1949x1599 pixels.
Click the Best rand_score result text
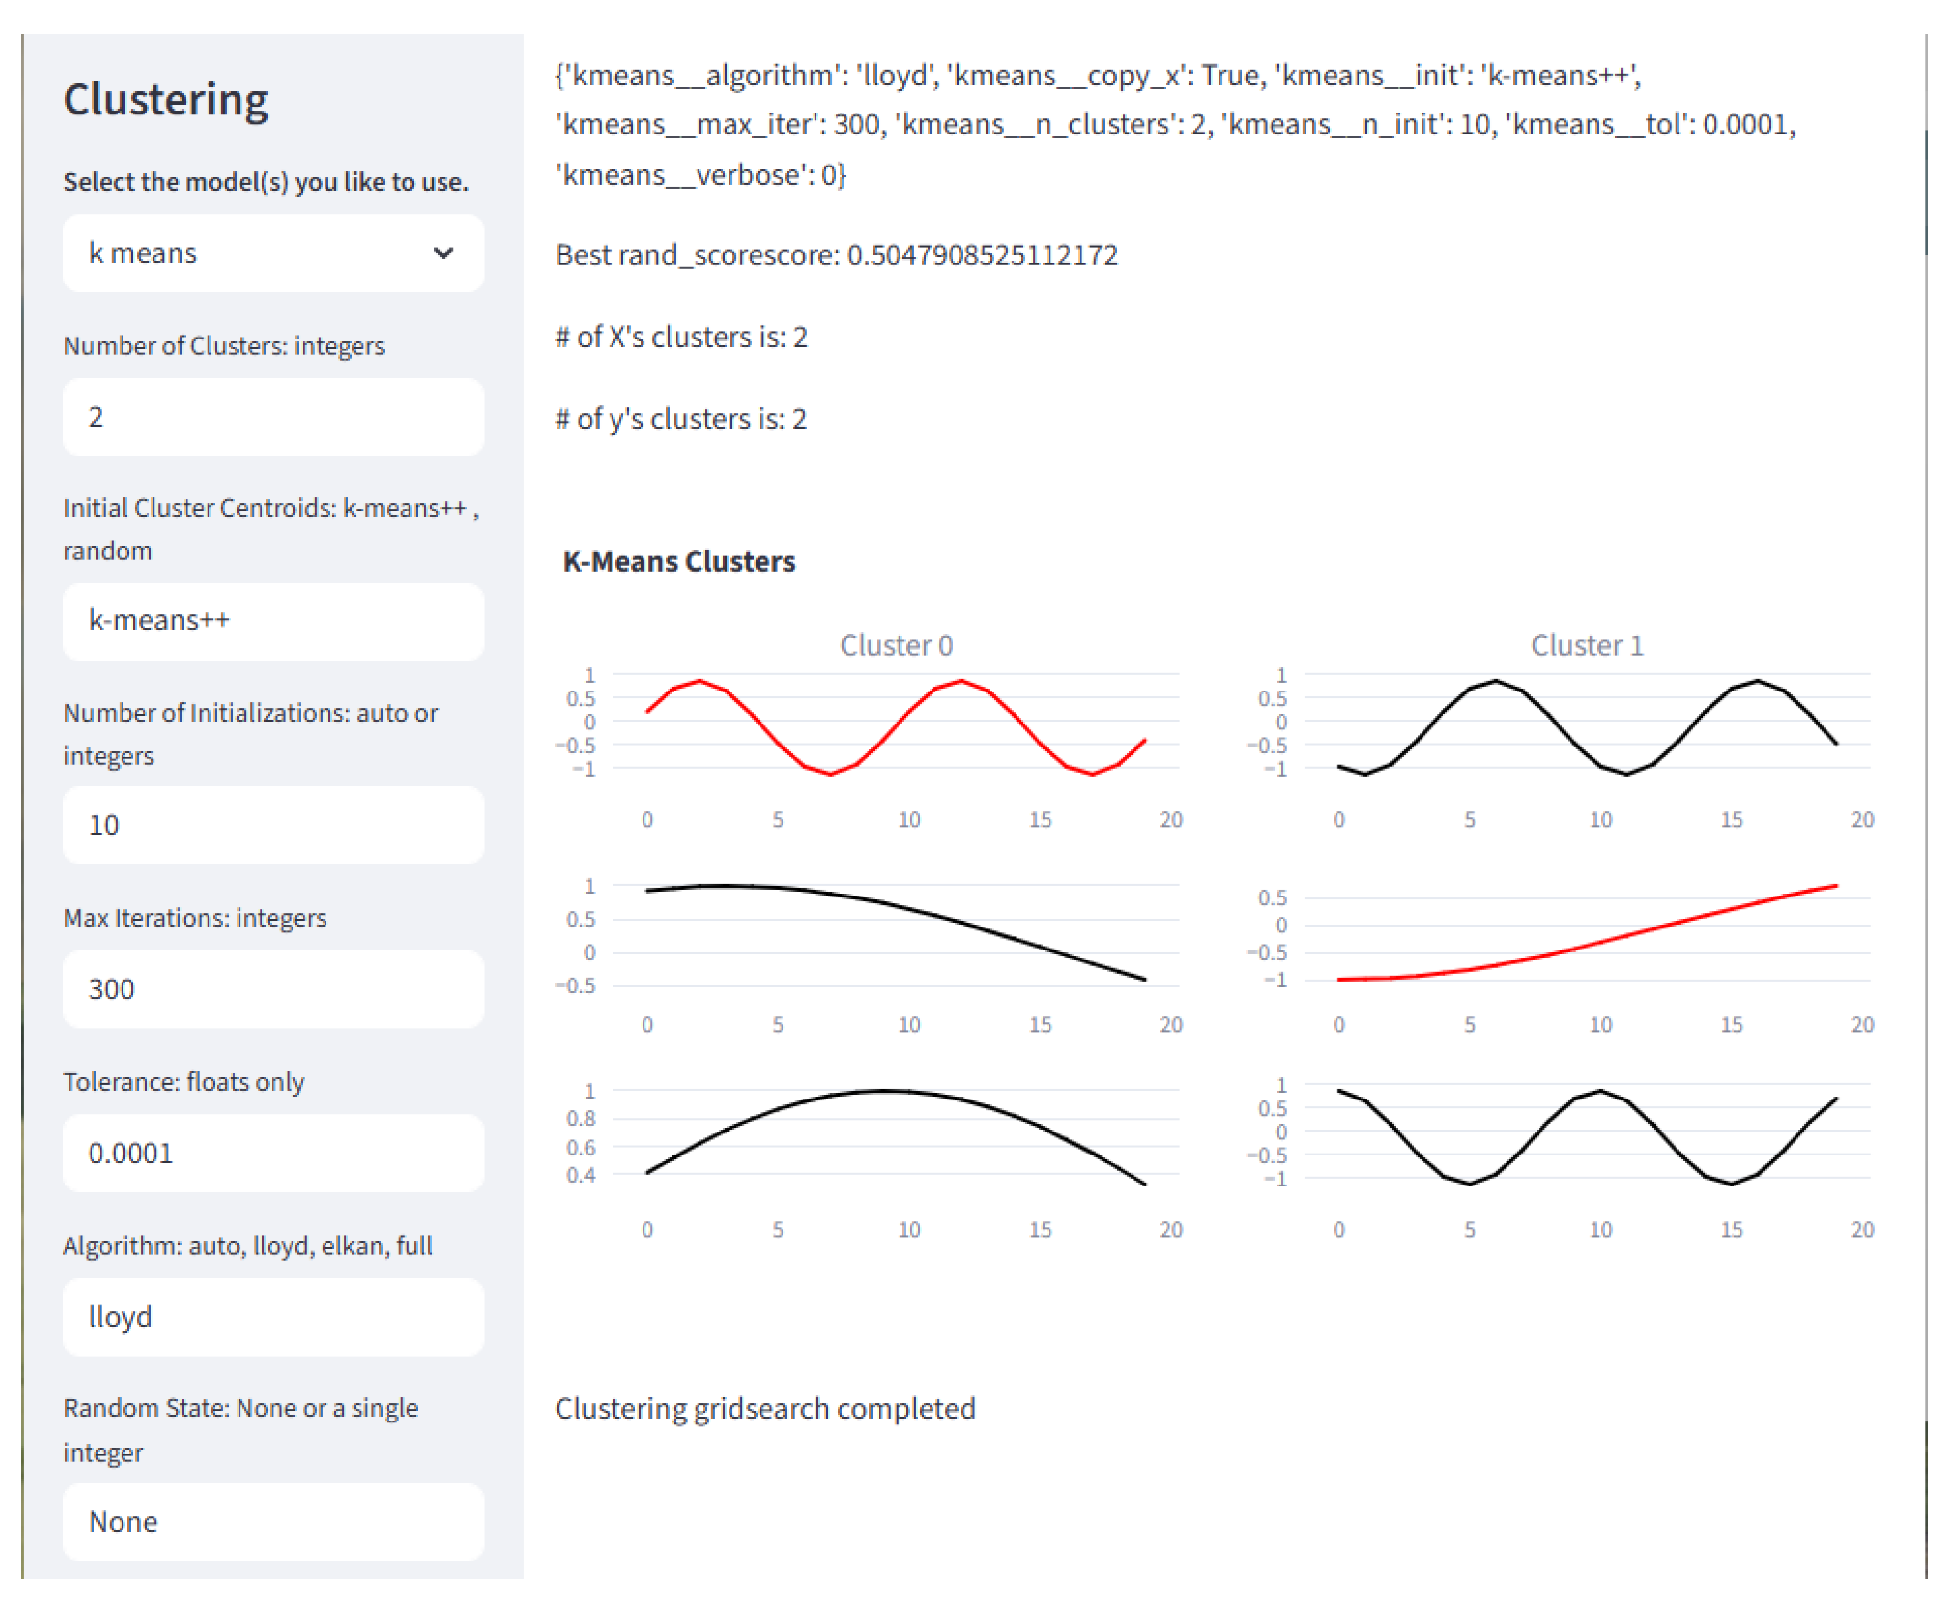836,255
